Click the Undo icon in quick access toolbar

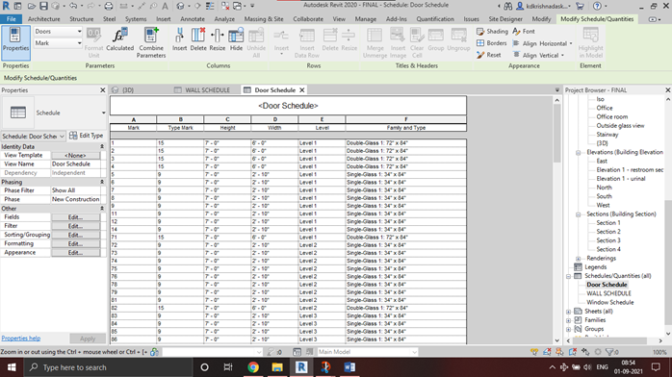coord(73,6)
